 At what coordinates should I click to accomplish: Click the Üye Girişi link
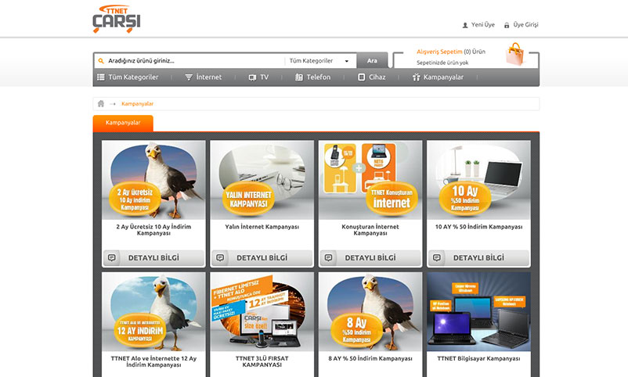(525, 25)
